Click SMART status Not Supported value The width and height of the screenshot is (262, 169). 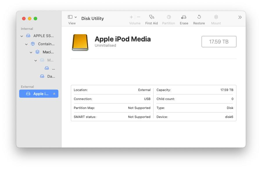coord(139,117)
